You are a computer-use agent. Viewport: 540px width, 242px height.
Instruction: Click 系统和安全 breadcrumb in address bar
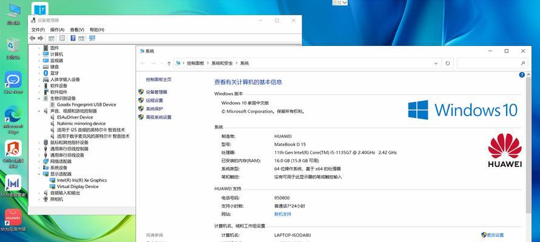(222, 64)
